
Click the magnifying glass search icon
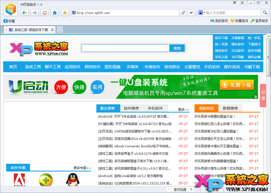[x=265, y=13]
